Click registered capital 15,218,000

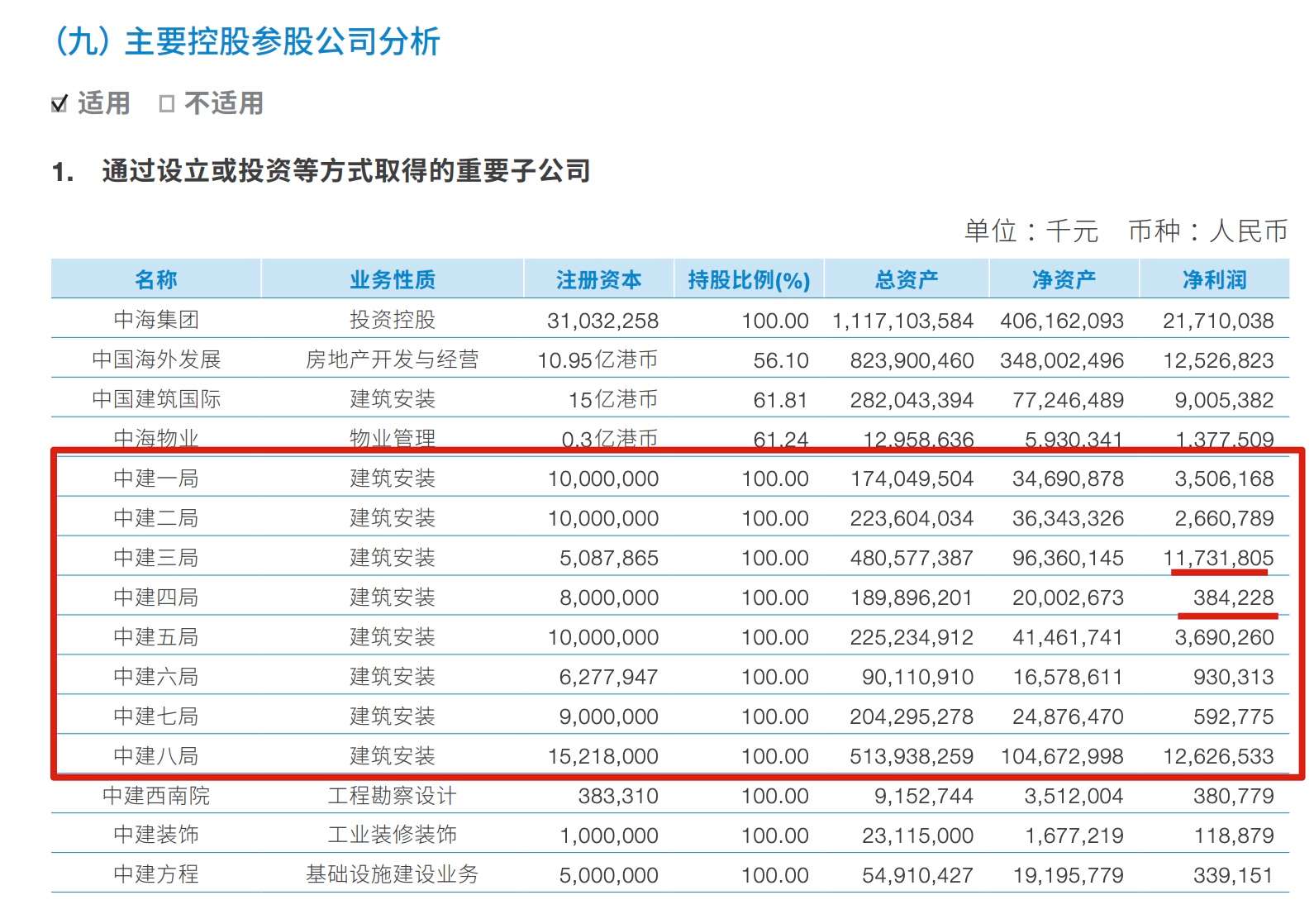coord(603,757)
